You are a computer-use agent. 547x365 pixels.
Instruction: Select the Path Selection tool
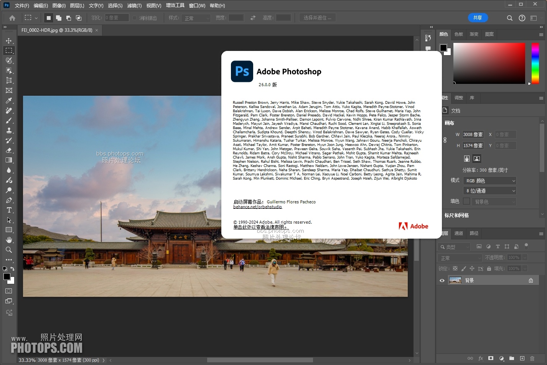pyautogui.click(x=9, y=220)
